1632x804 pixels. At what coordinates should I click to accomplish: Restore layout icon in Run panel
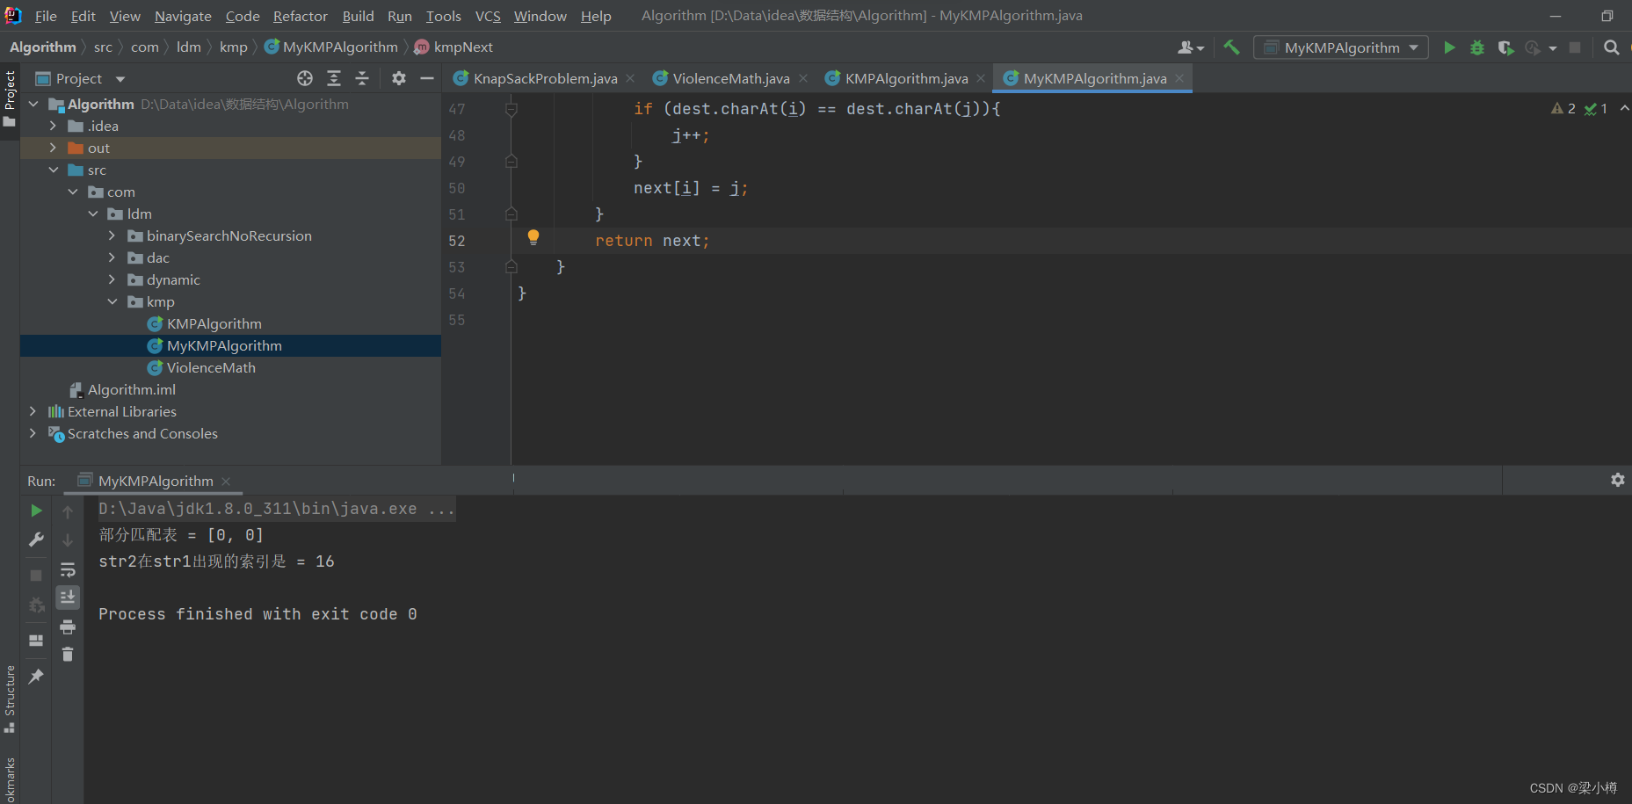[36, 641]
